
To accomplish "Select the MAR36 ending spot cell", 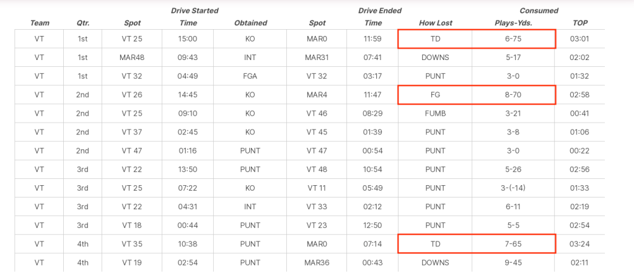I will 317,262.
